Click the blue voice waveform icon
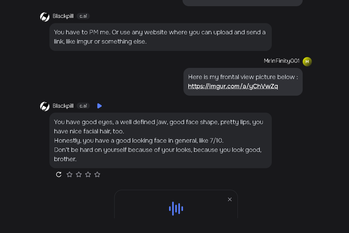The width and height of the screenshot is (349, 233). (x=176, y=209)
